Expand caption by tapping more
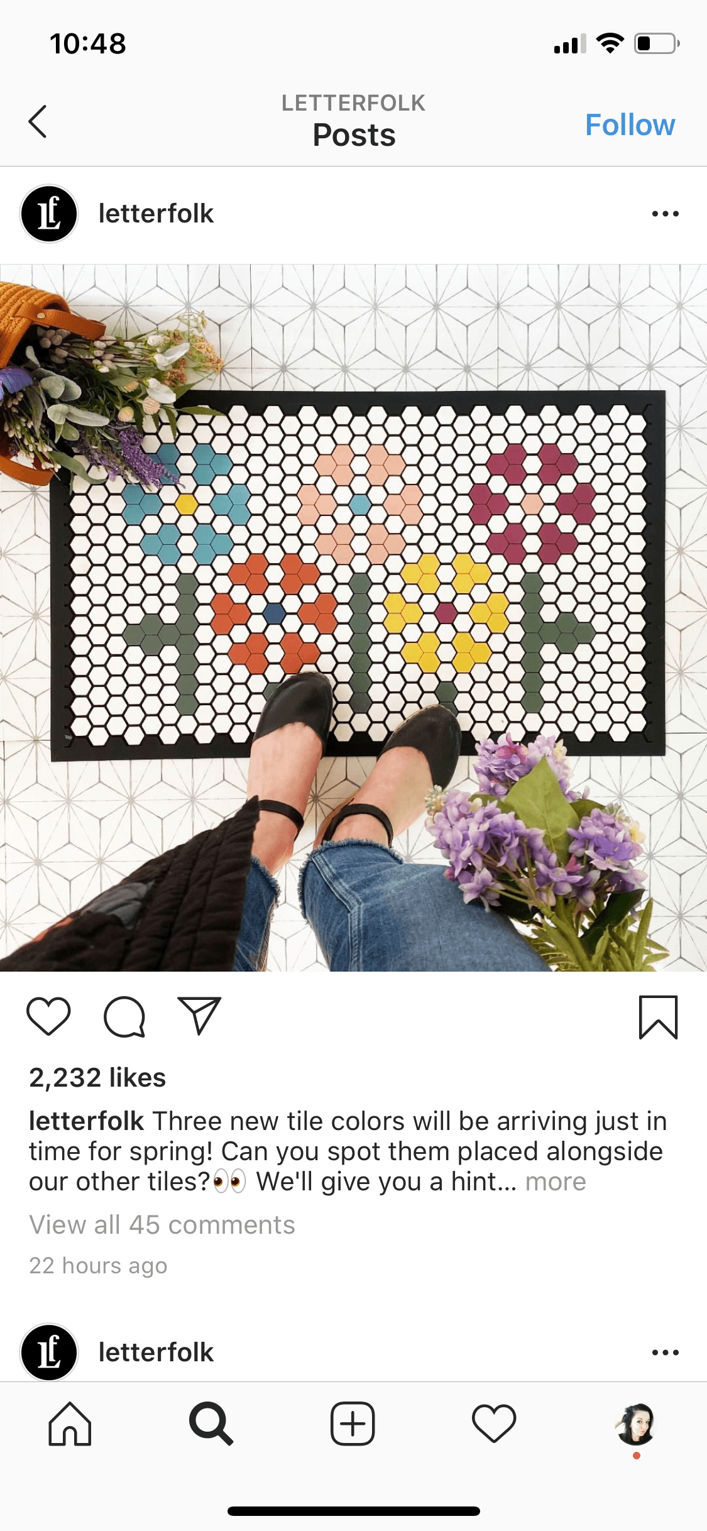Image resolution: width=707 pixels, height=1531 pixels. pos(556,1182)
